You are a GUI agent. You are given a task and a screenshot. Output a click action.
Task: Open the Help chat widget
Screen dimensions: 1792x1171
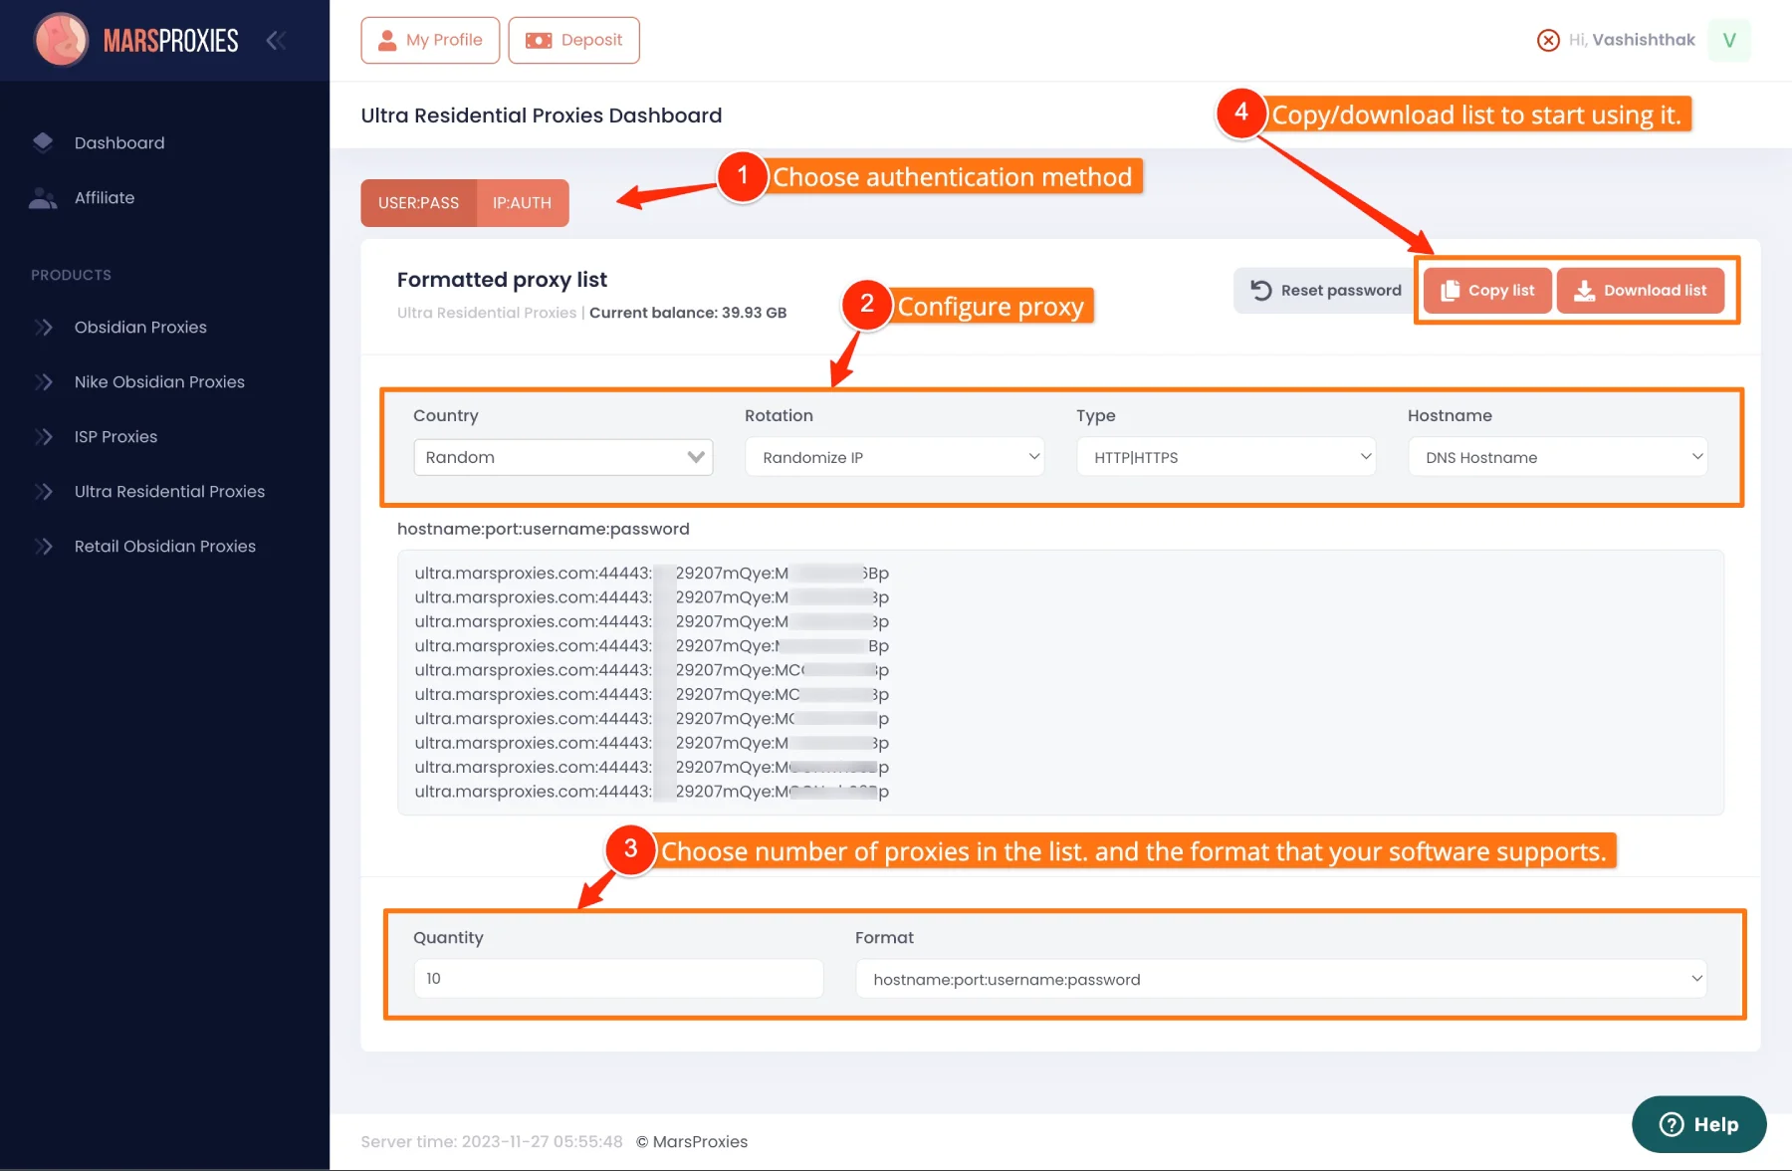tap(1698, 1124)
